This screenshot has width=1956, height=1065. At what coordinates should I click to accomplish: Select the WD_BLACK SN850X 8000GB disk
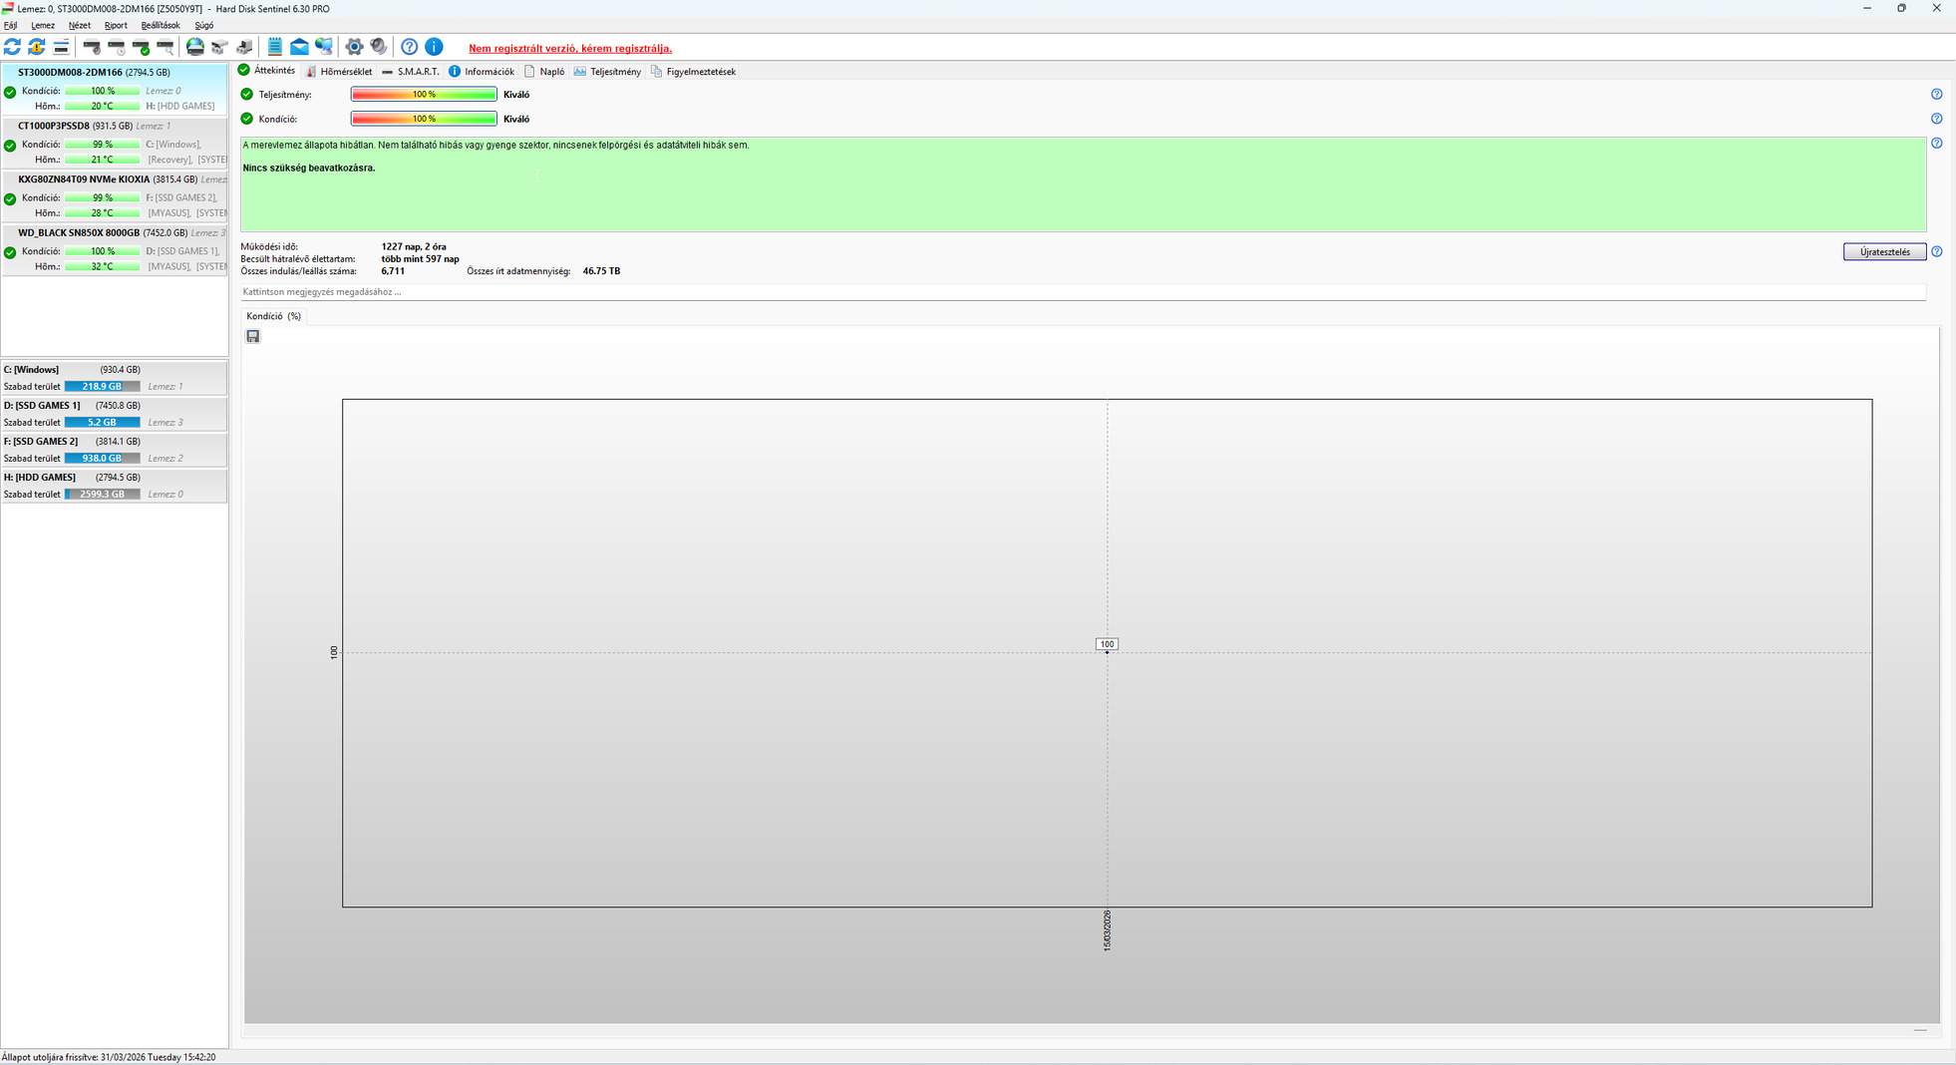pos(115,250)
